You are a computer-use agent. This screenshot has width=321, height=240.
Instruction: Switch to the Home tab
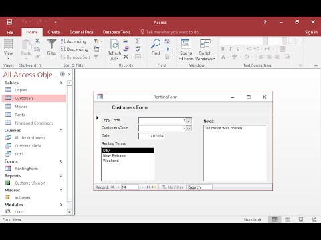[32, 32]
